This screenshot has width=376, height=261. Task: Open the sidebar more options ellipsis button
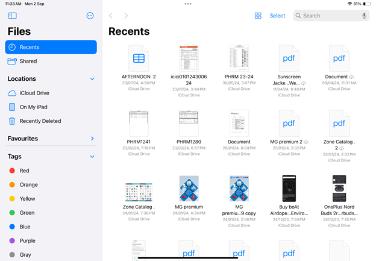click(90, 16)
